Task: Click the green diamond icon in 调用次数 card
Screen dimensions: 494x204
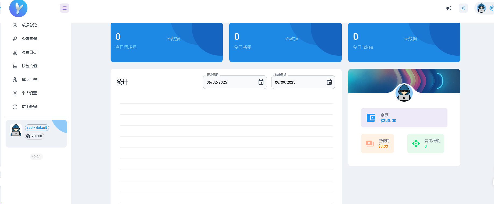Action: (x=416, y=144)
